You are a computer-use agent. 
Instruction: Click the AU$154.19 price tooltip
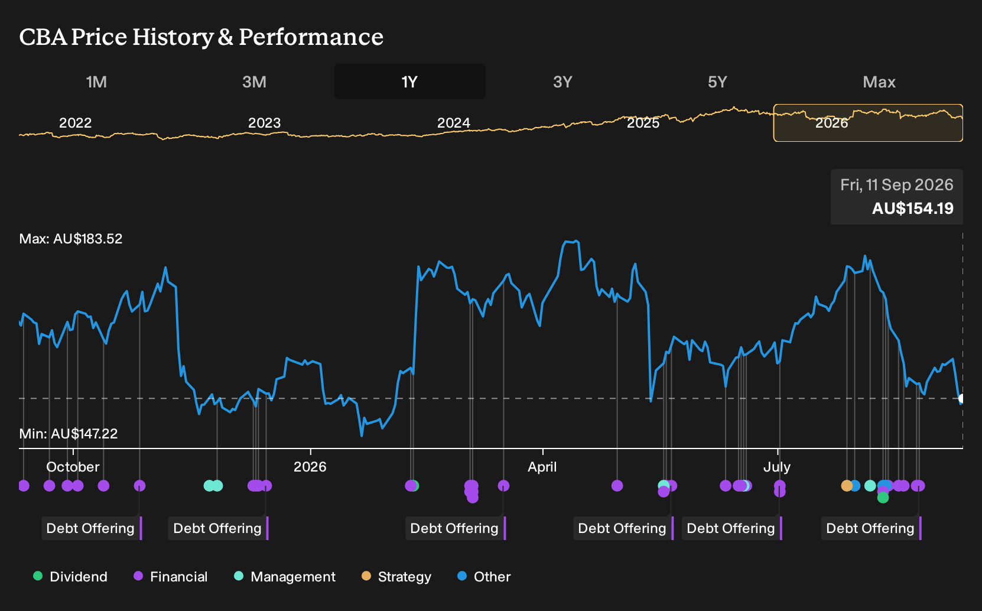click(x=897, y=197)
